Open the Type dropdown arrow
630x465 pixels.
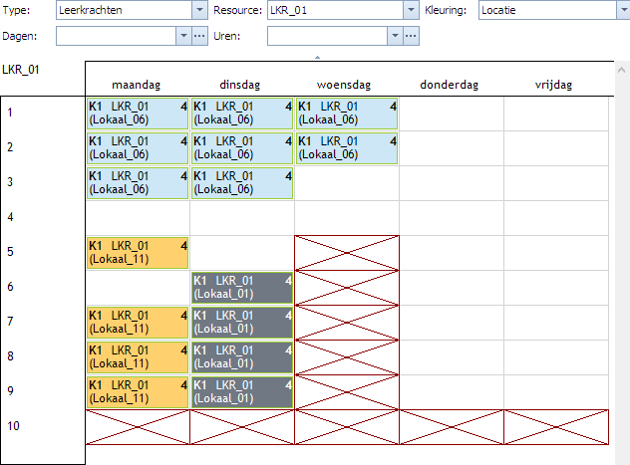click(x=199, y=10)
